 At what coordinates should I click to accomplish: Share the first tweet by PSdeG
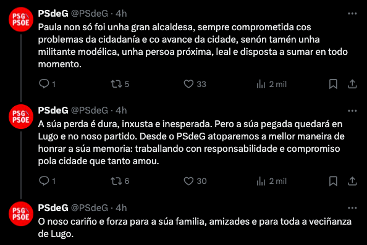pyautogui.click(x=352, y=84)
